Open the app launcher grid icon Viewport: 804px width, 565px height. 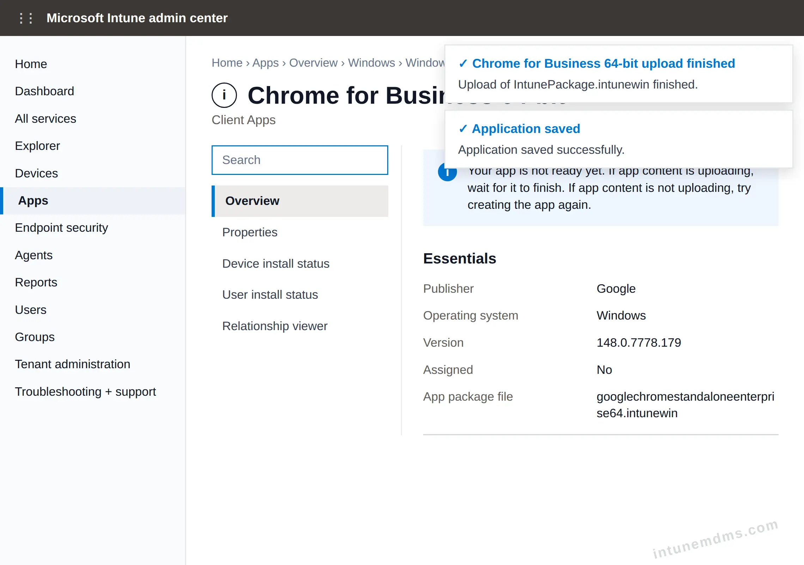click(26, 18)
